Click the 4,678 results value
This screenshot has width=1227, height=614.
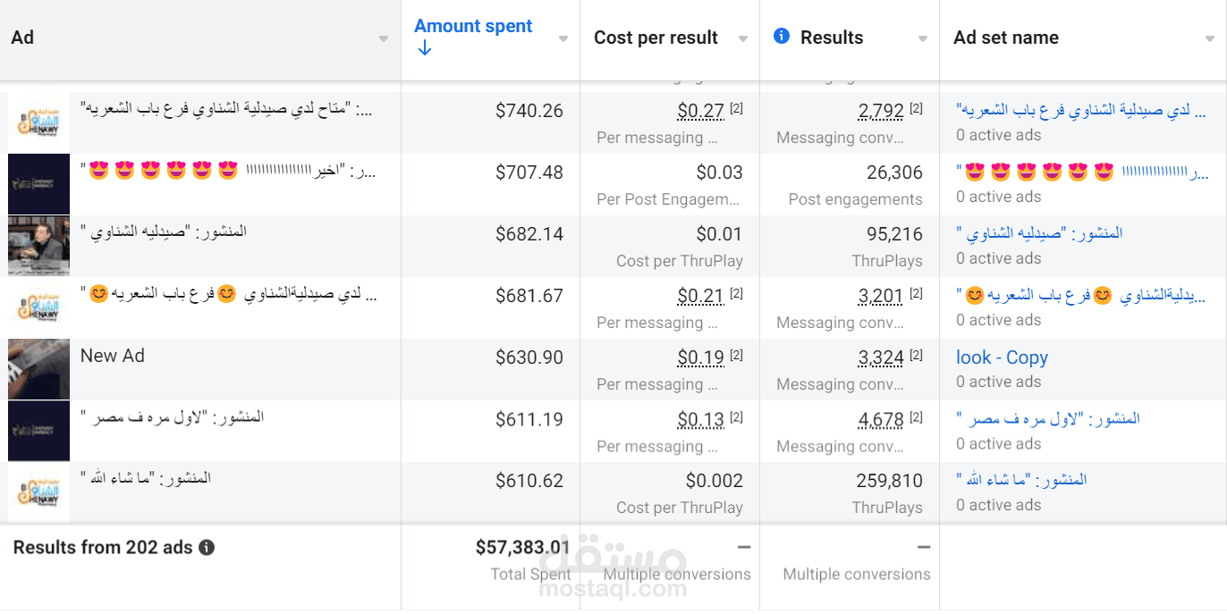tap(881, 419)
